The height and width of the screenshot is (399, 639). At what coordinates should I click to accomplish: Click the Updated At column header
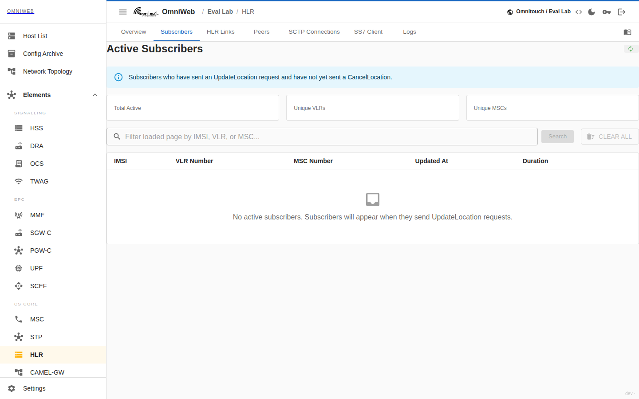click(431, 161)
